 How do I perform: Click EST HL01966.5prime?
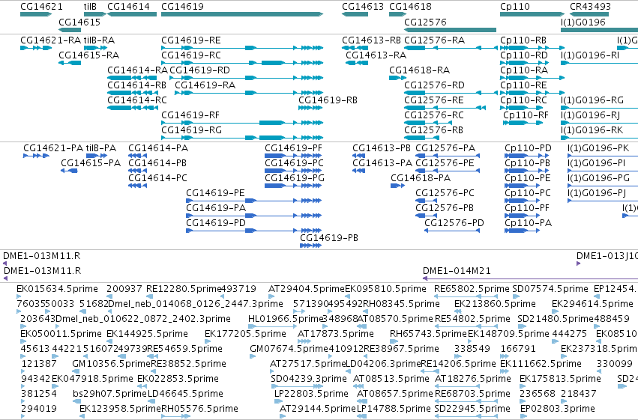tap(286, 319)
